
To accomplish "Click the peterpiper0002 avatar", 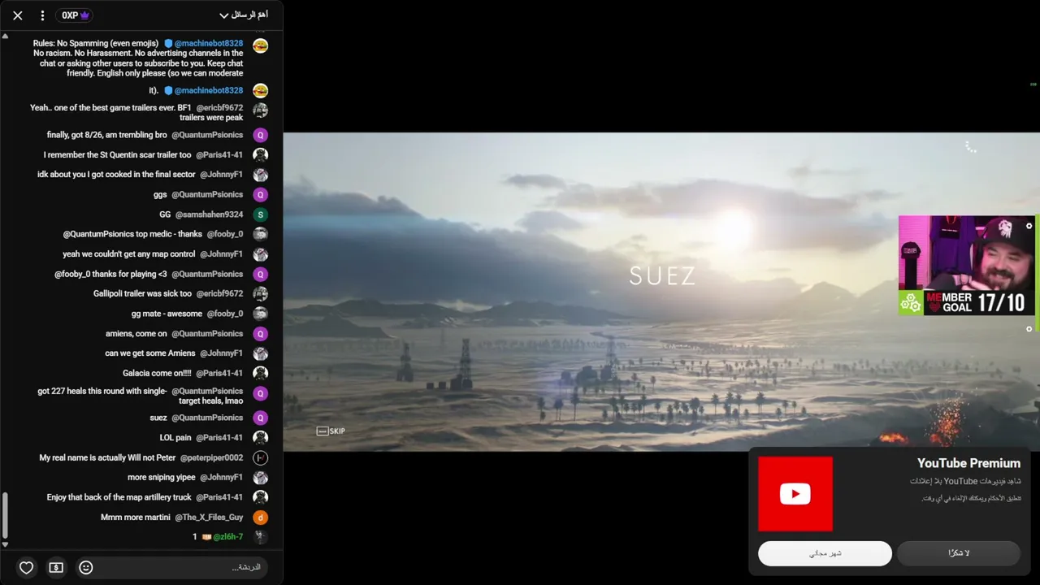I will click(260, 457).
